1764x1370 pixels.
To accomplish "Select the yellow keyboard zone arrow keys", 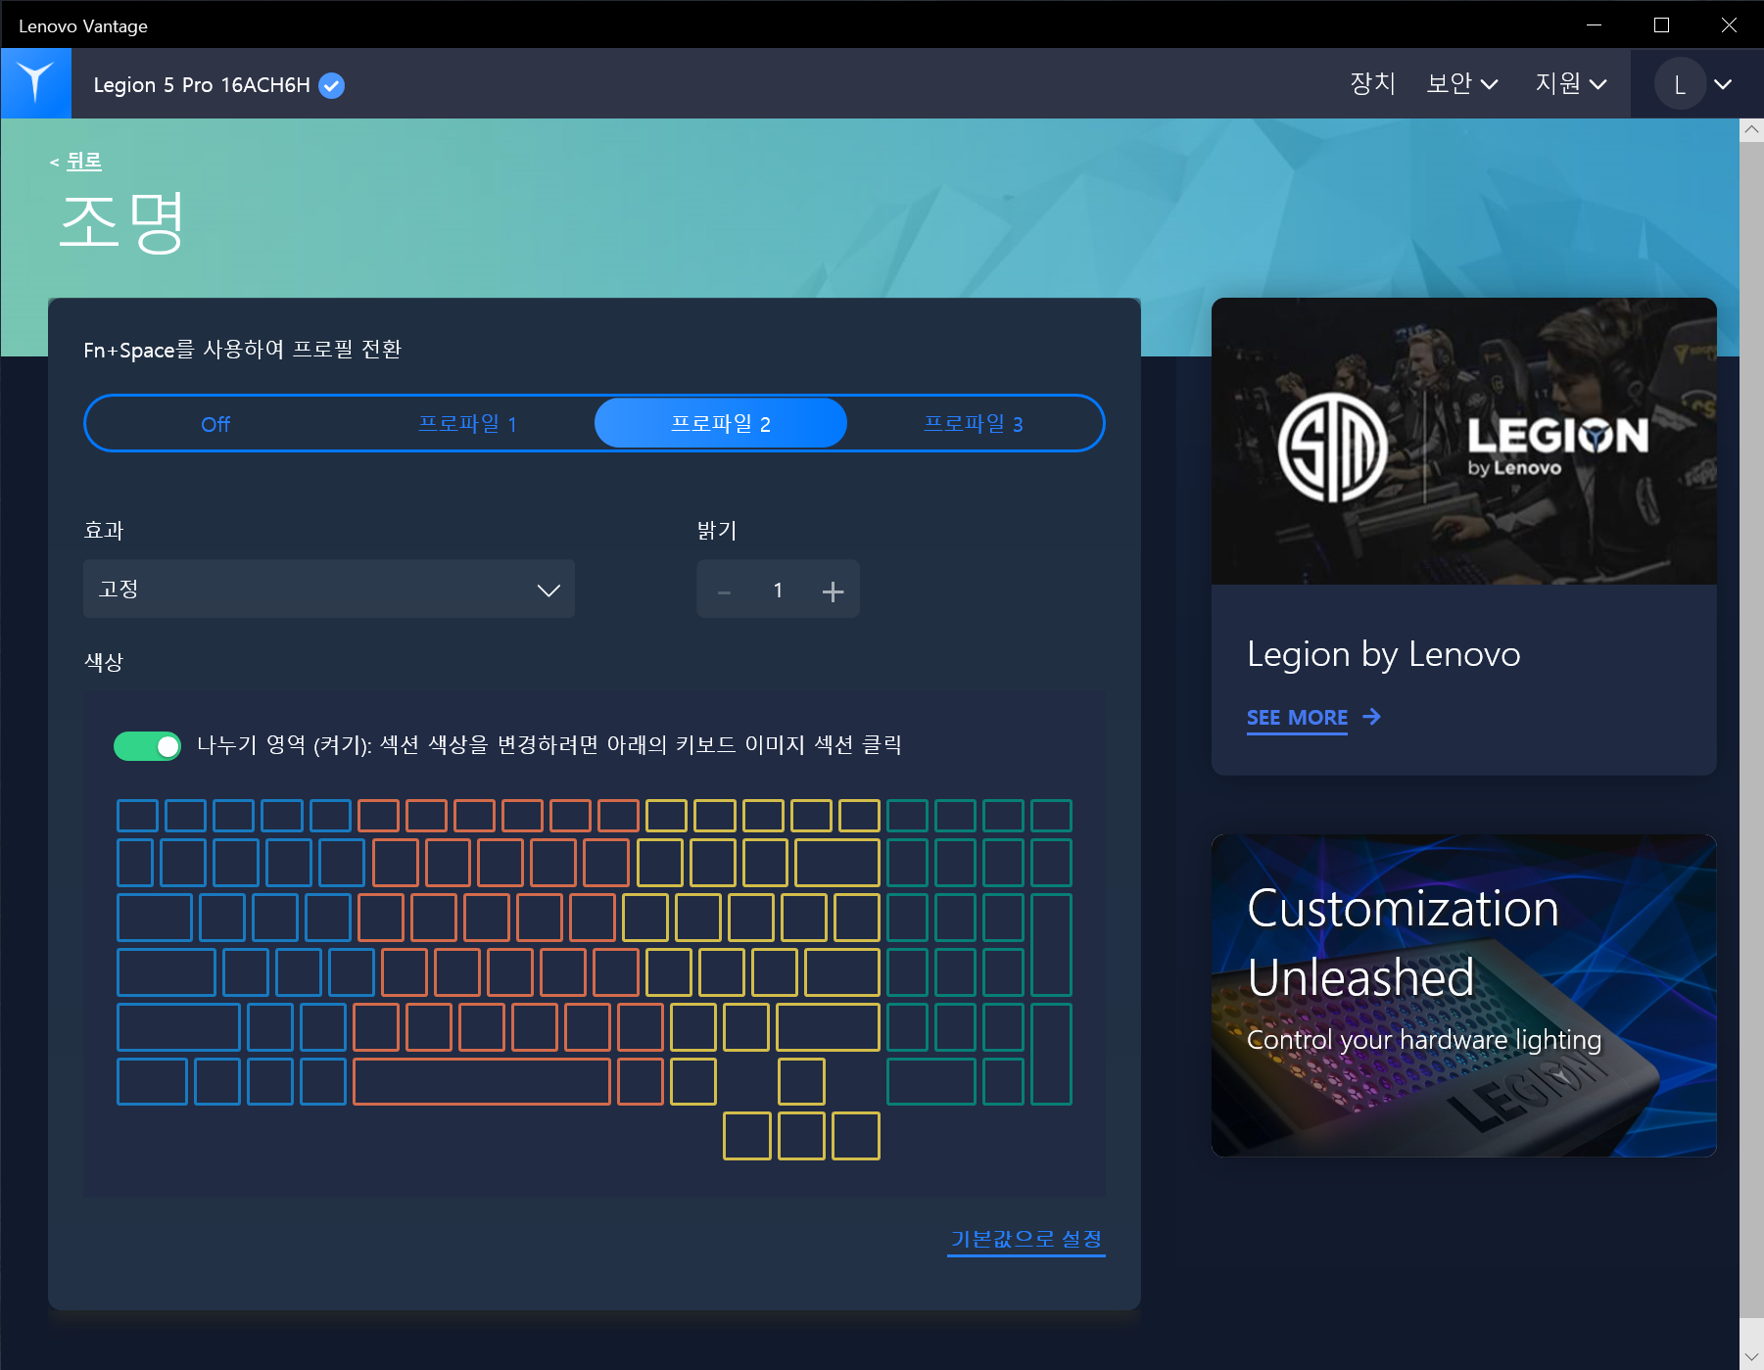I will pyautogui.click(x=801, y=1136).
